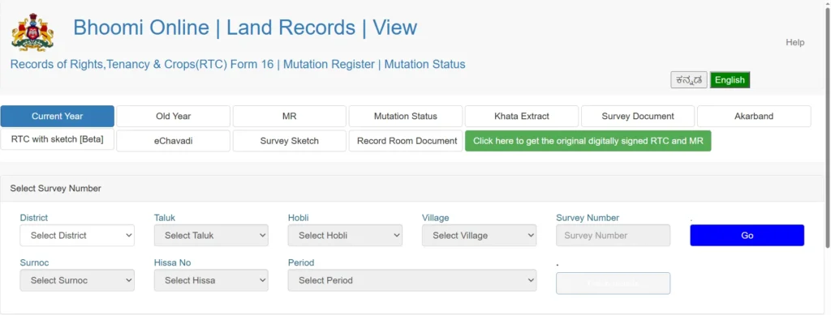Image resolution: width=831 pixels, height=315 pixels.
Task: Click the District field label
Action: click(34, 218)
